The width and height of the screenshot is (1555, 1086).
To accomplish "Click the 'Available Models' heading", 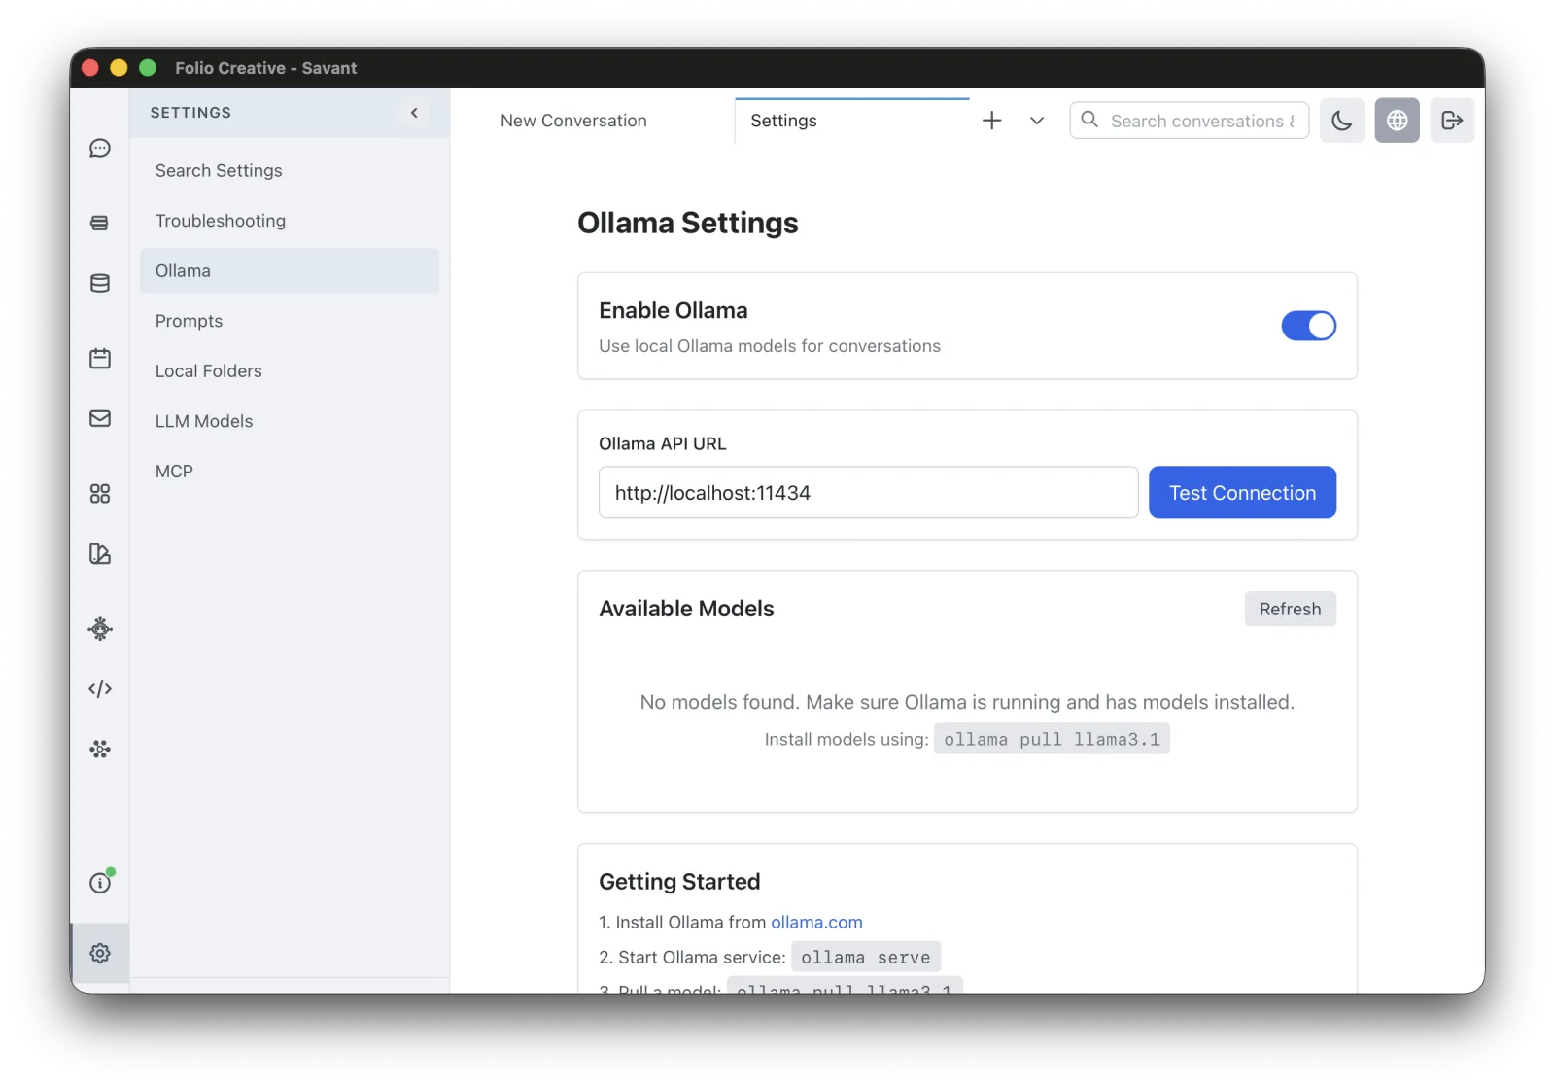I will pos(686,609).
